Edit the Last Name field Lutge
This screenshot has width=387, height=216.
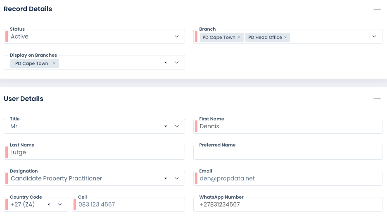click(94, 152)
